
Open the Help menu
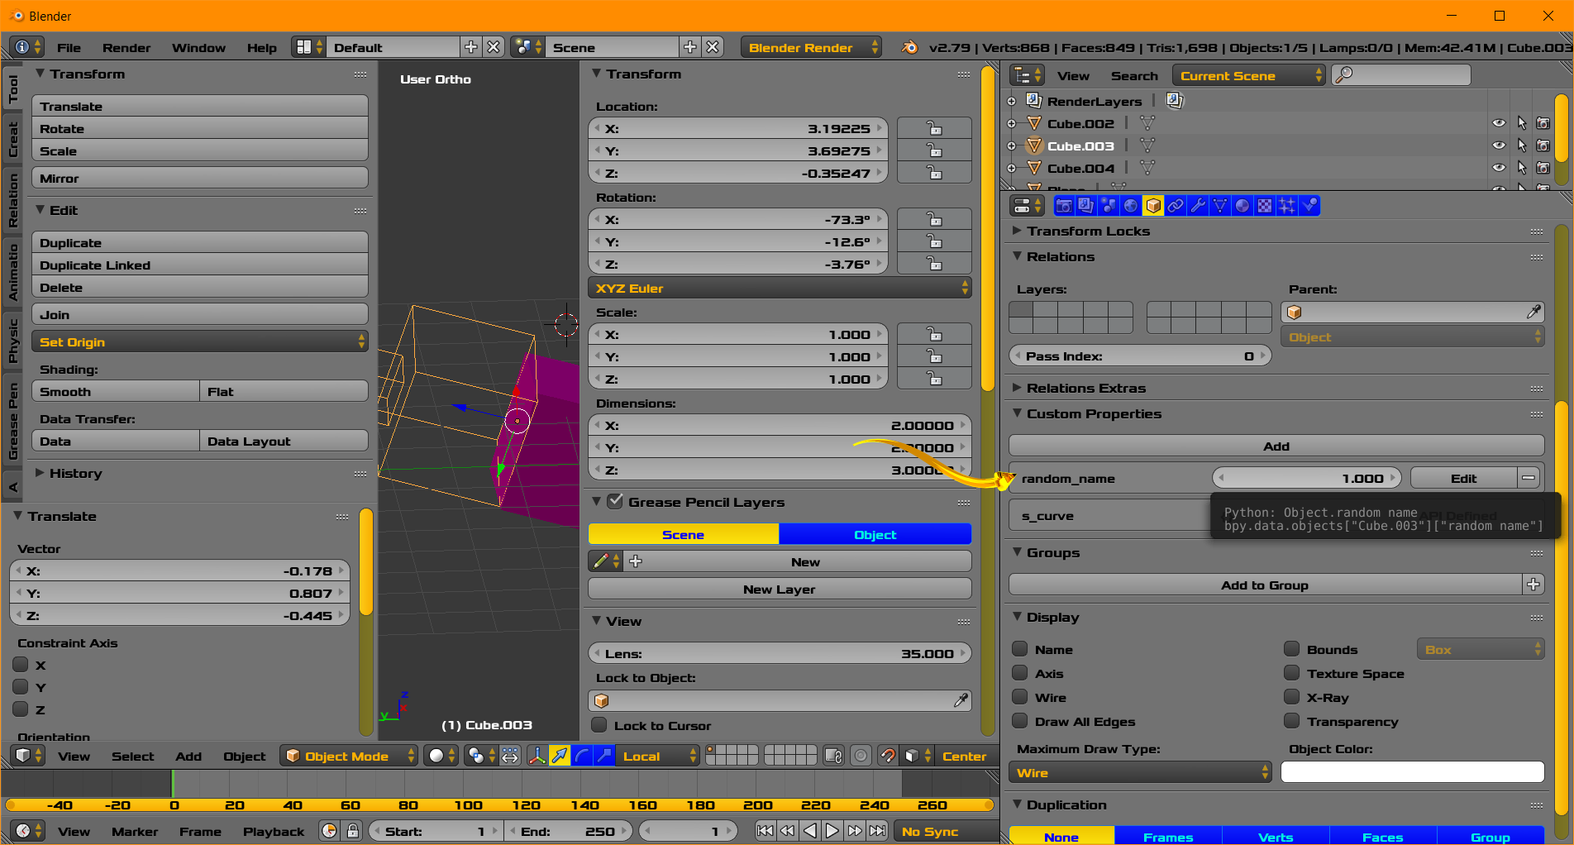click(262, 48)
